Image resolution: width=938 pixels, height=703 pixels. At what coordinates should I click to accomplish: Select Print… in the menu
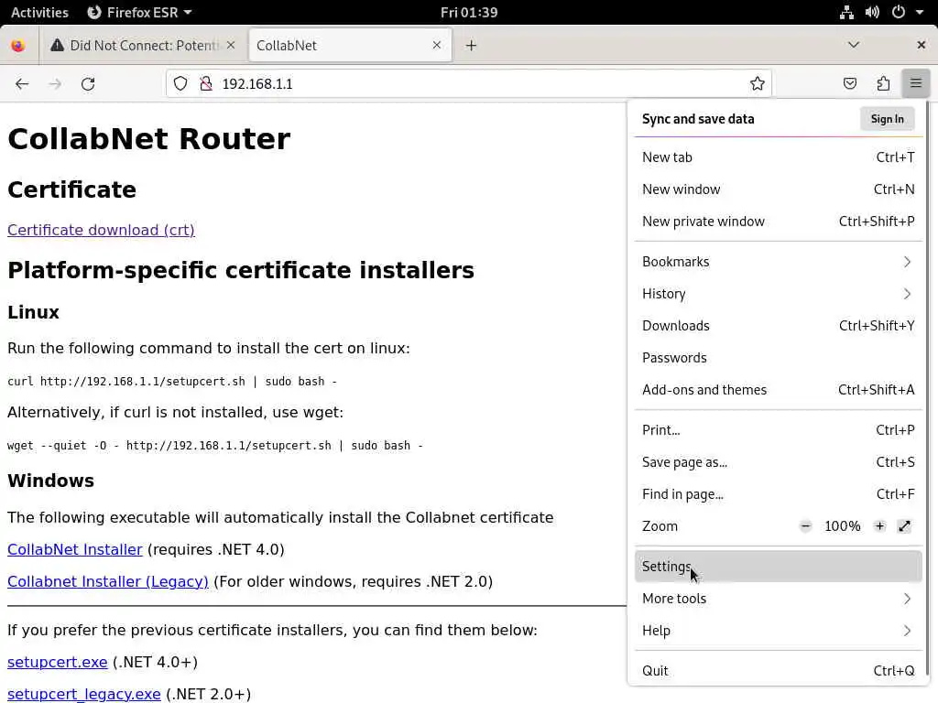(x=778, y=430)
